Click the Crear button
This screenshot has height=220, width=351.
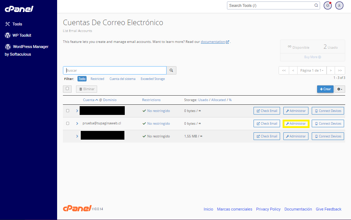(325, 89)
